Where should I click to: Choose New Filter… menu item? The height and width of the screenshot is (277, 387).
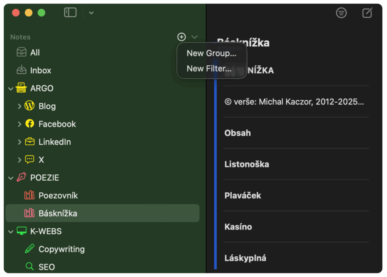[209, 69]
